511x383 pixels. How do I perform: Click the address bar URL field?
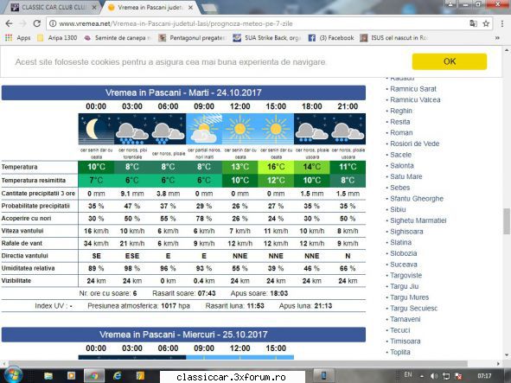[x=258, y=23]
